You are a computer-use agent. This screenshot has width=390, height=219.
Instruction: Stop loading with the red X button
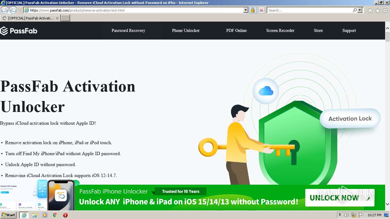point(261,10)
